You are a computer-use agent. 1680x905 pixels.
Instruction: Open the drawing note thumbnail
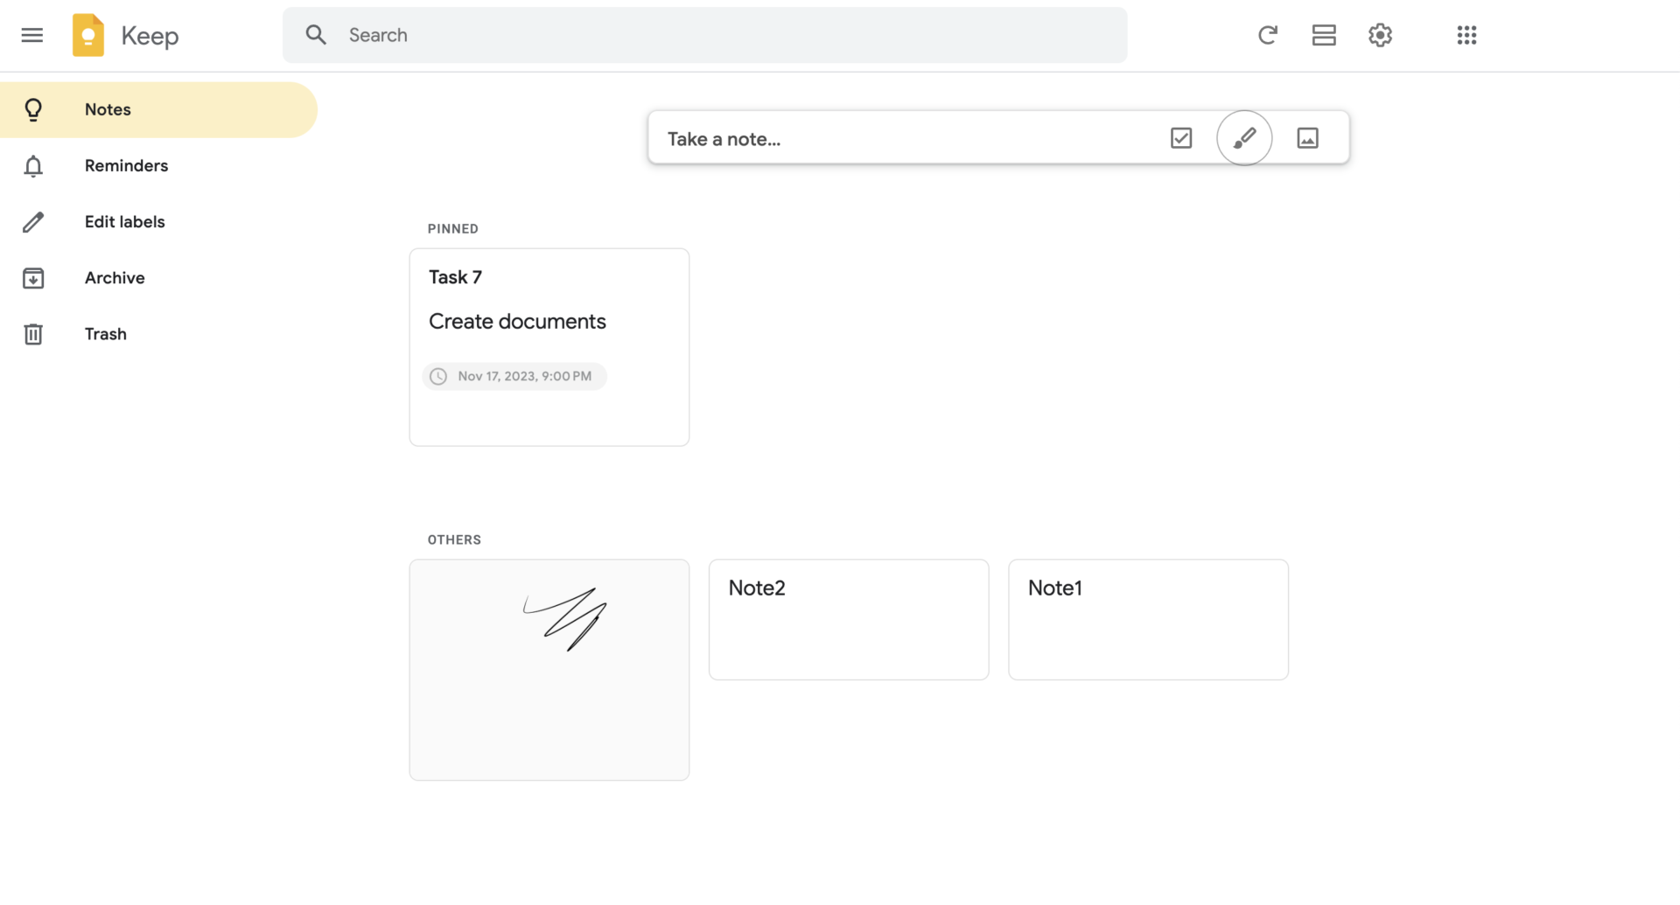(x=549, y=670)
